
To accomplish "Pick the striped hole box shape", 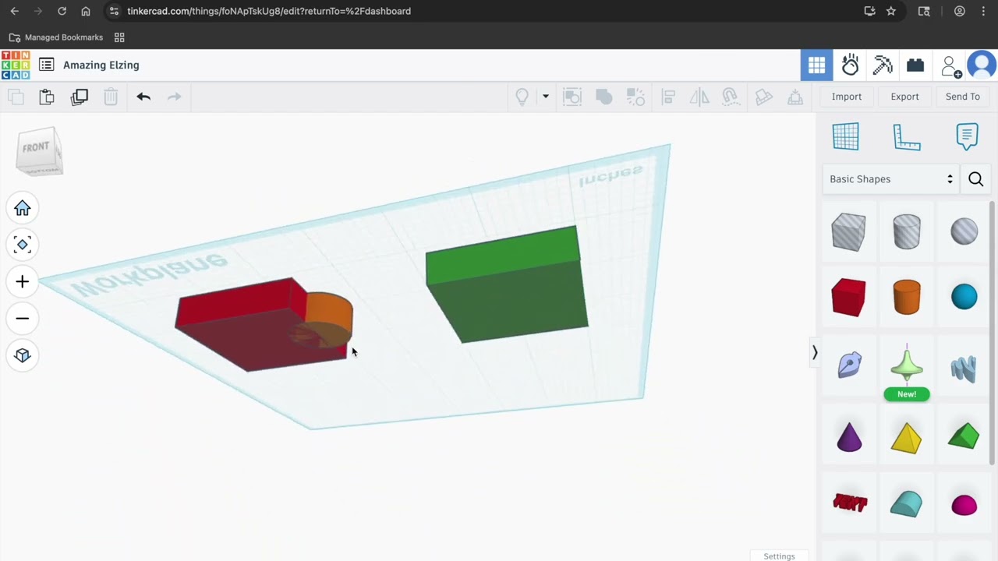I will 848,232.
